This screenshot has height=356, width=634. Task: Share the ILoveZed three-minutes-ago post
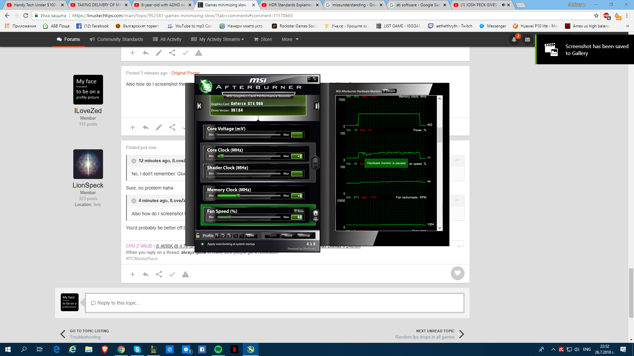click(172, 127)
